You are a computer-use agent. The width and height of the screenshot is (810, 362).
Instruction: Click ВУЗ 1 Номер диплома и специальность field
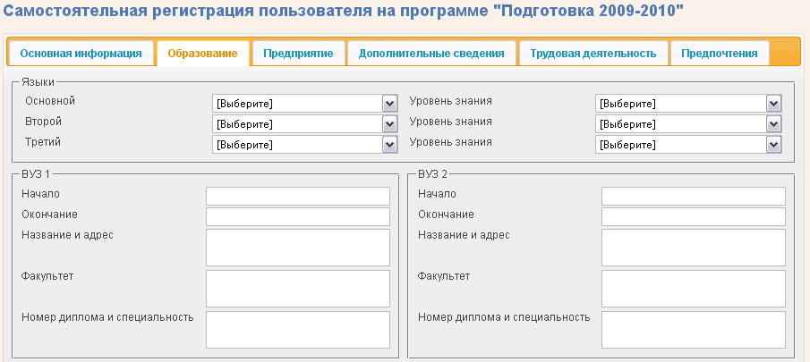pyautogui.click(x=298, y=330)
